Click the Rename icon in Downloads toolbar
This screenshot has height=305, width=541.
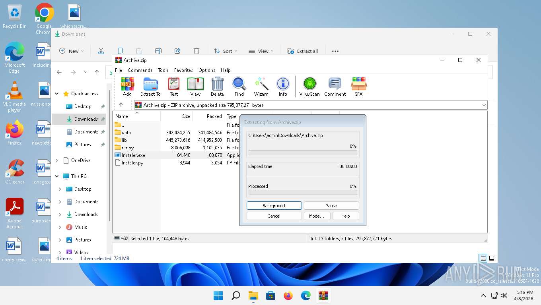[x=158, y=51]
